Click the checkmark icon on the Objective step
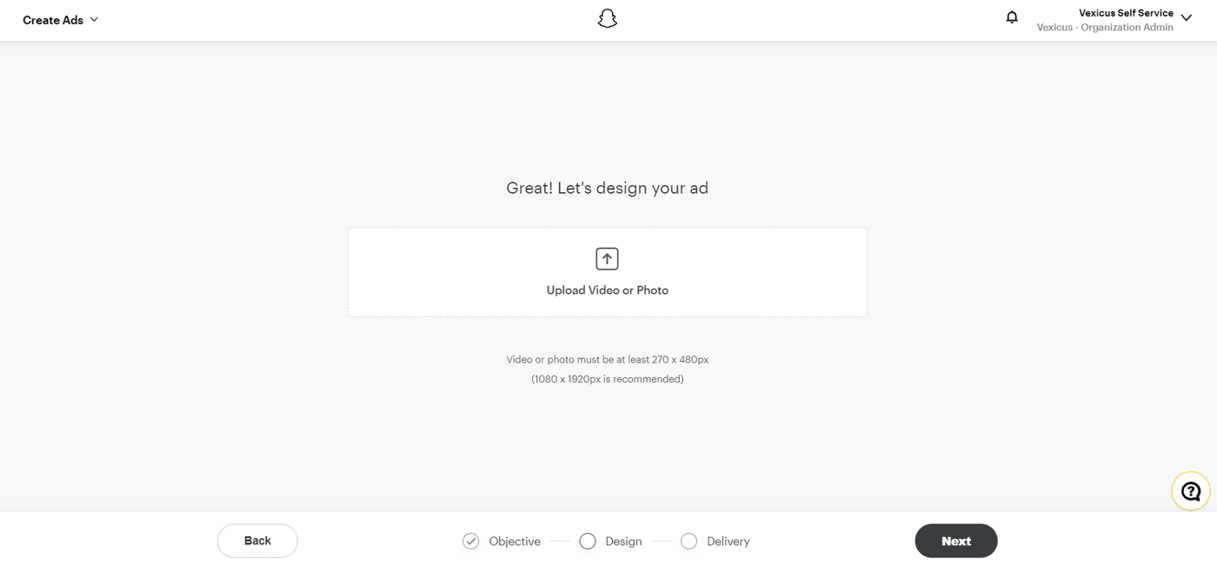This screenshot has height=565, width=1217. pos(470,541)
